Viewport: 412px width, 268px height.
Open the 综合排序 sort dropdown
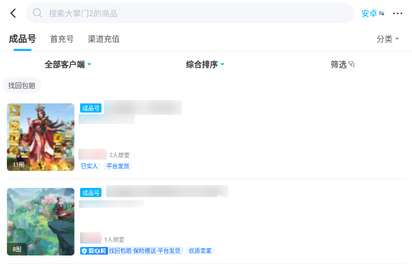click(x=205, y=64)
